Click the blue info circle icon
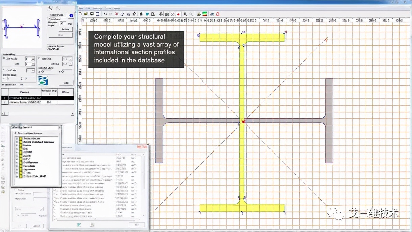The image size is (412, 232). point(71,15)
